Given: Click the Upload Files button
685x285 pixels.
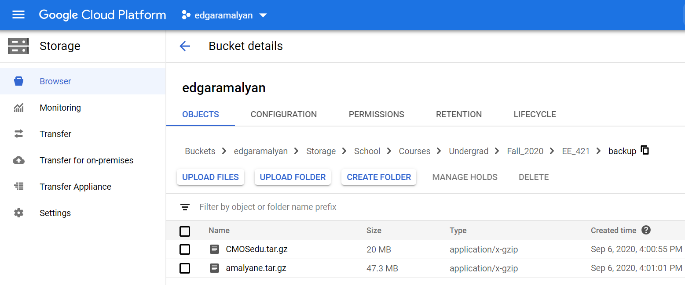Looking at the screenshot, I should coord(210,177).
